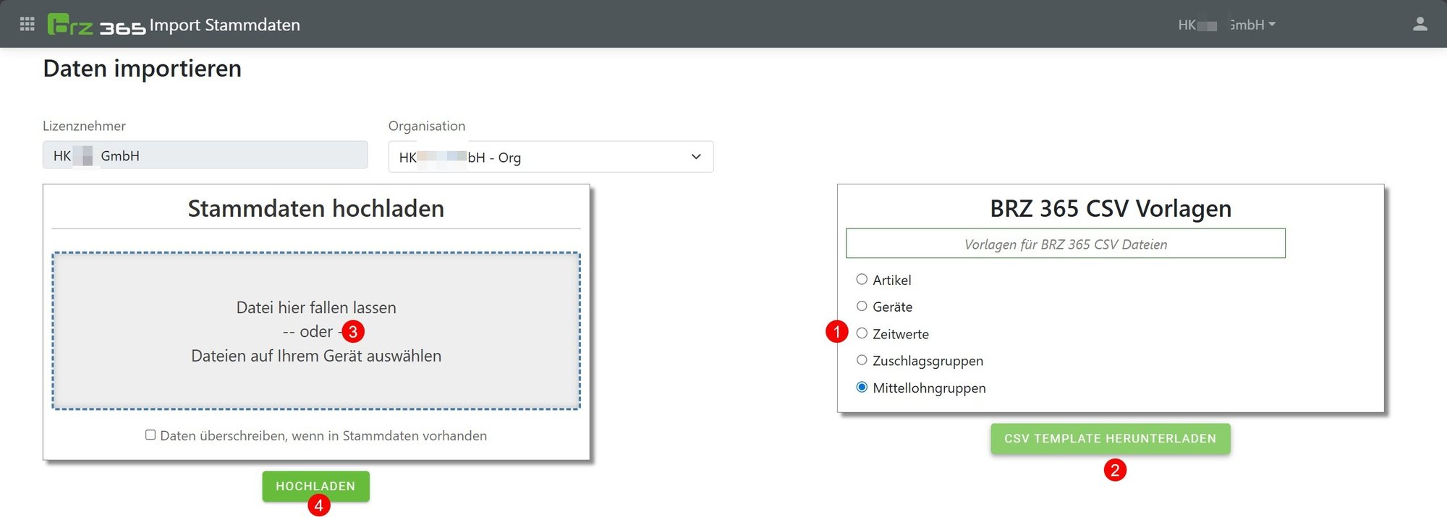Image resolution: width=1447 pixels, height=517 pixels.
Task: Select the Artikel template option
Action: click(862, 279)
